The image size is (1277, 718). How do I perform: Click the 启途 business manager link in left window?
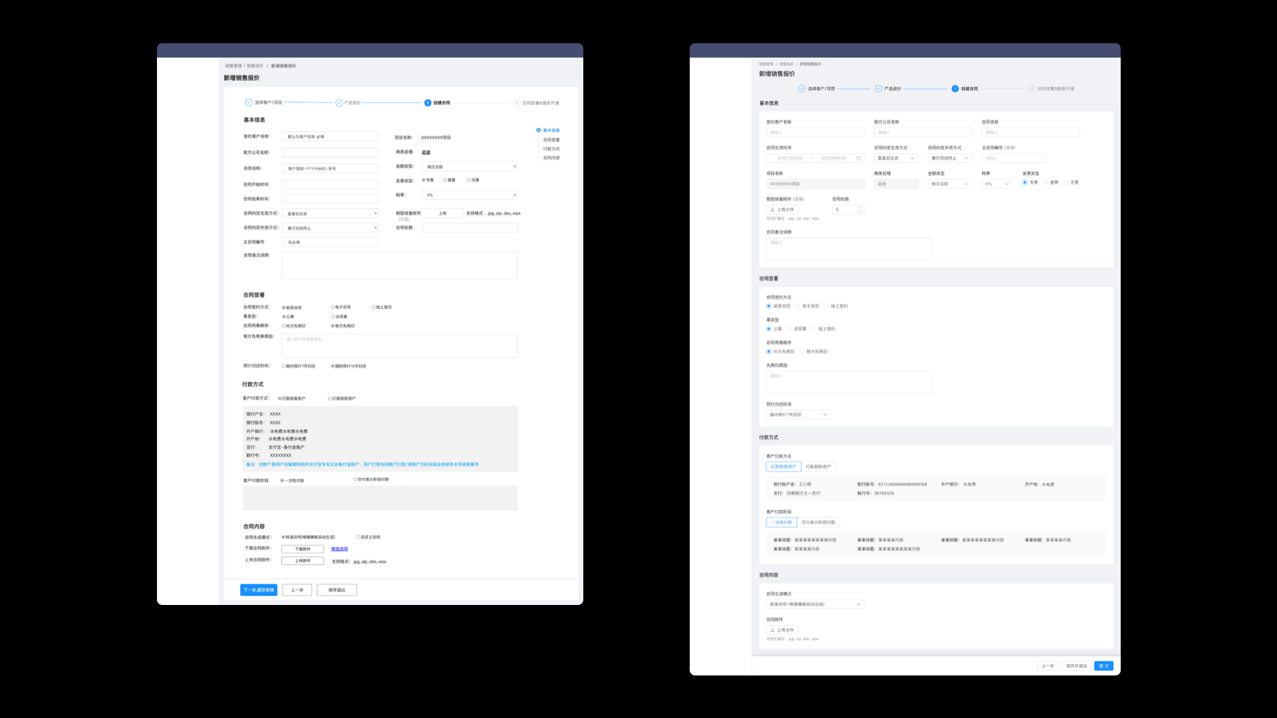[x=426, y=152]
